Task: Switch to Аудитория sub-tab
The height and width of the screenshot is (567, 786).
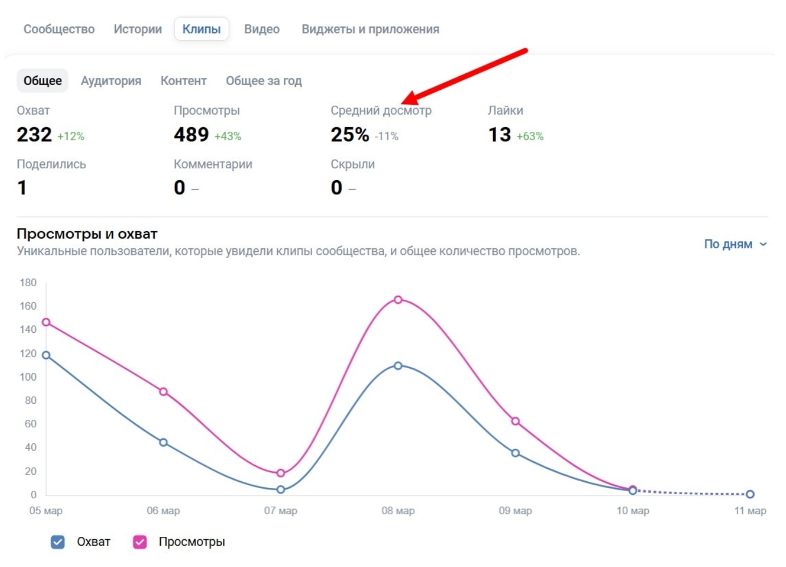Action: 111,81
